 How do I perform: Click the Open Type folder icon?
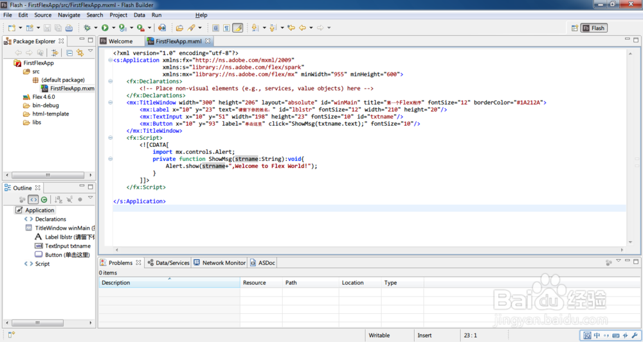179,28
